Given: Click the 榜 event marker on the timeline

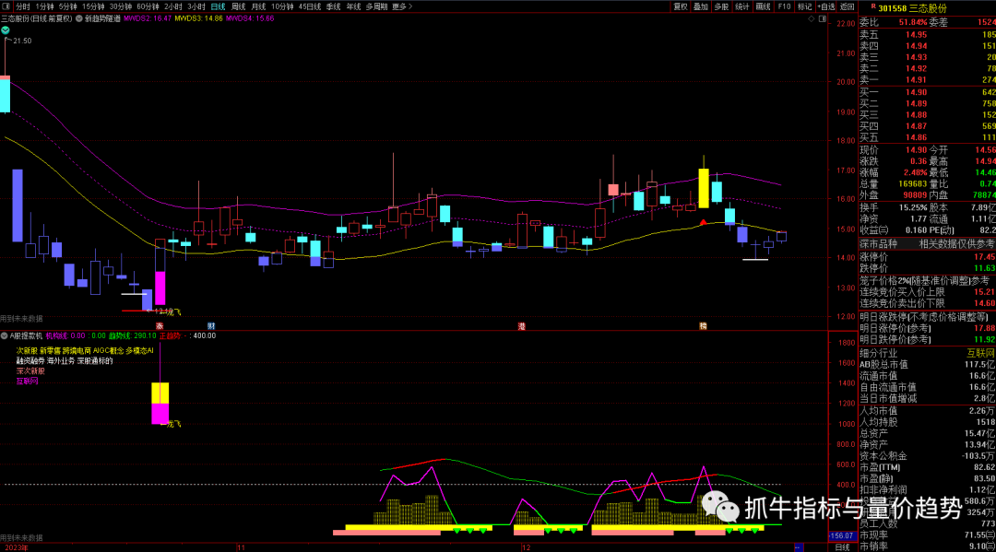Looking at the screenshot, I should point(703,326).
